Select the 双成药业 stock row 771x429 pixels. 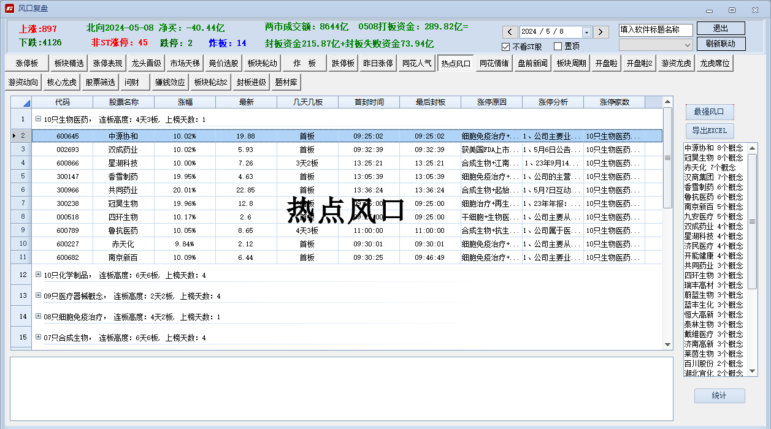347,150
